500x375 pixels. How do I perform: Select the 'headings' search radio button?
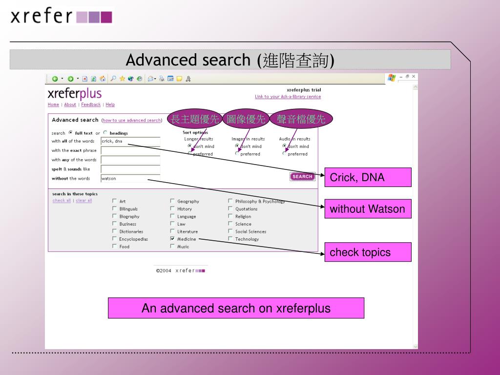pos(105,133)
